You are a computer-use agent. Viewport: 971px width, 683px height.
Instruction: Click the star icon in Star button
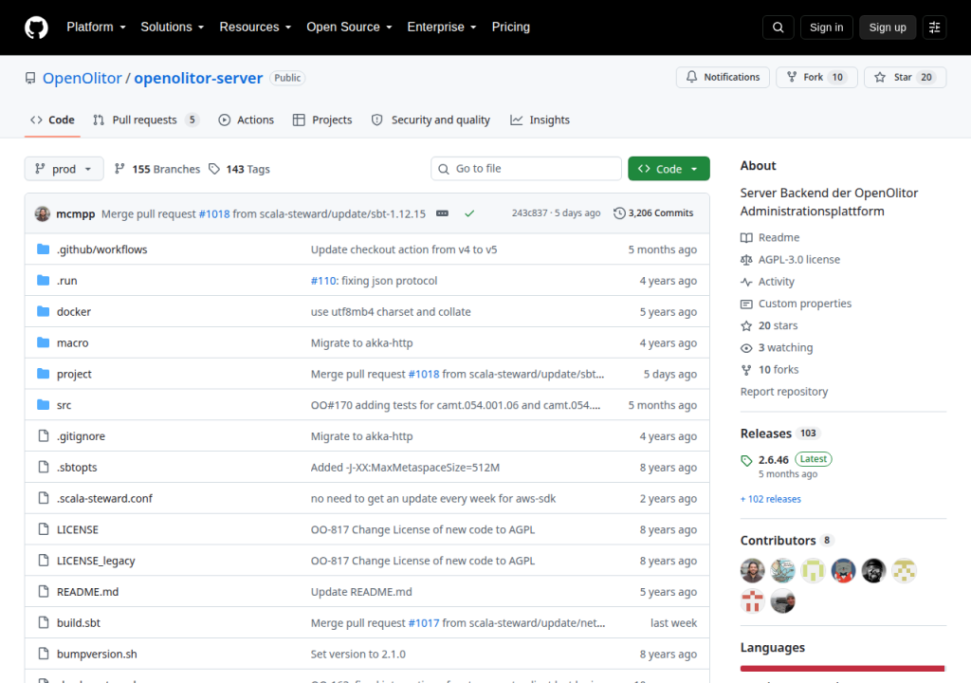point(880,77)
